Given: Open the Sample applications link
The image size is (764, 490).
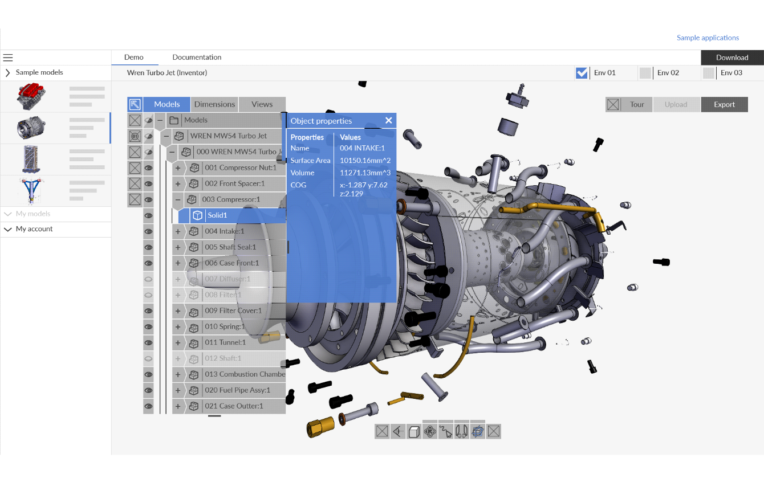Looking at the screenshot, I should pyautogui.click(x=708, y=38).
